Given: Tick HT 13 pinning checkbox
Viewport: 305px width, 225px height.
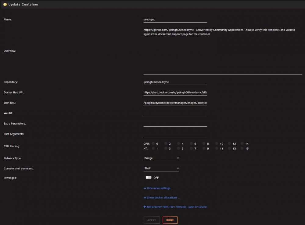Looking at the screenshot, I should [x=229, y=148].
